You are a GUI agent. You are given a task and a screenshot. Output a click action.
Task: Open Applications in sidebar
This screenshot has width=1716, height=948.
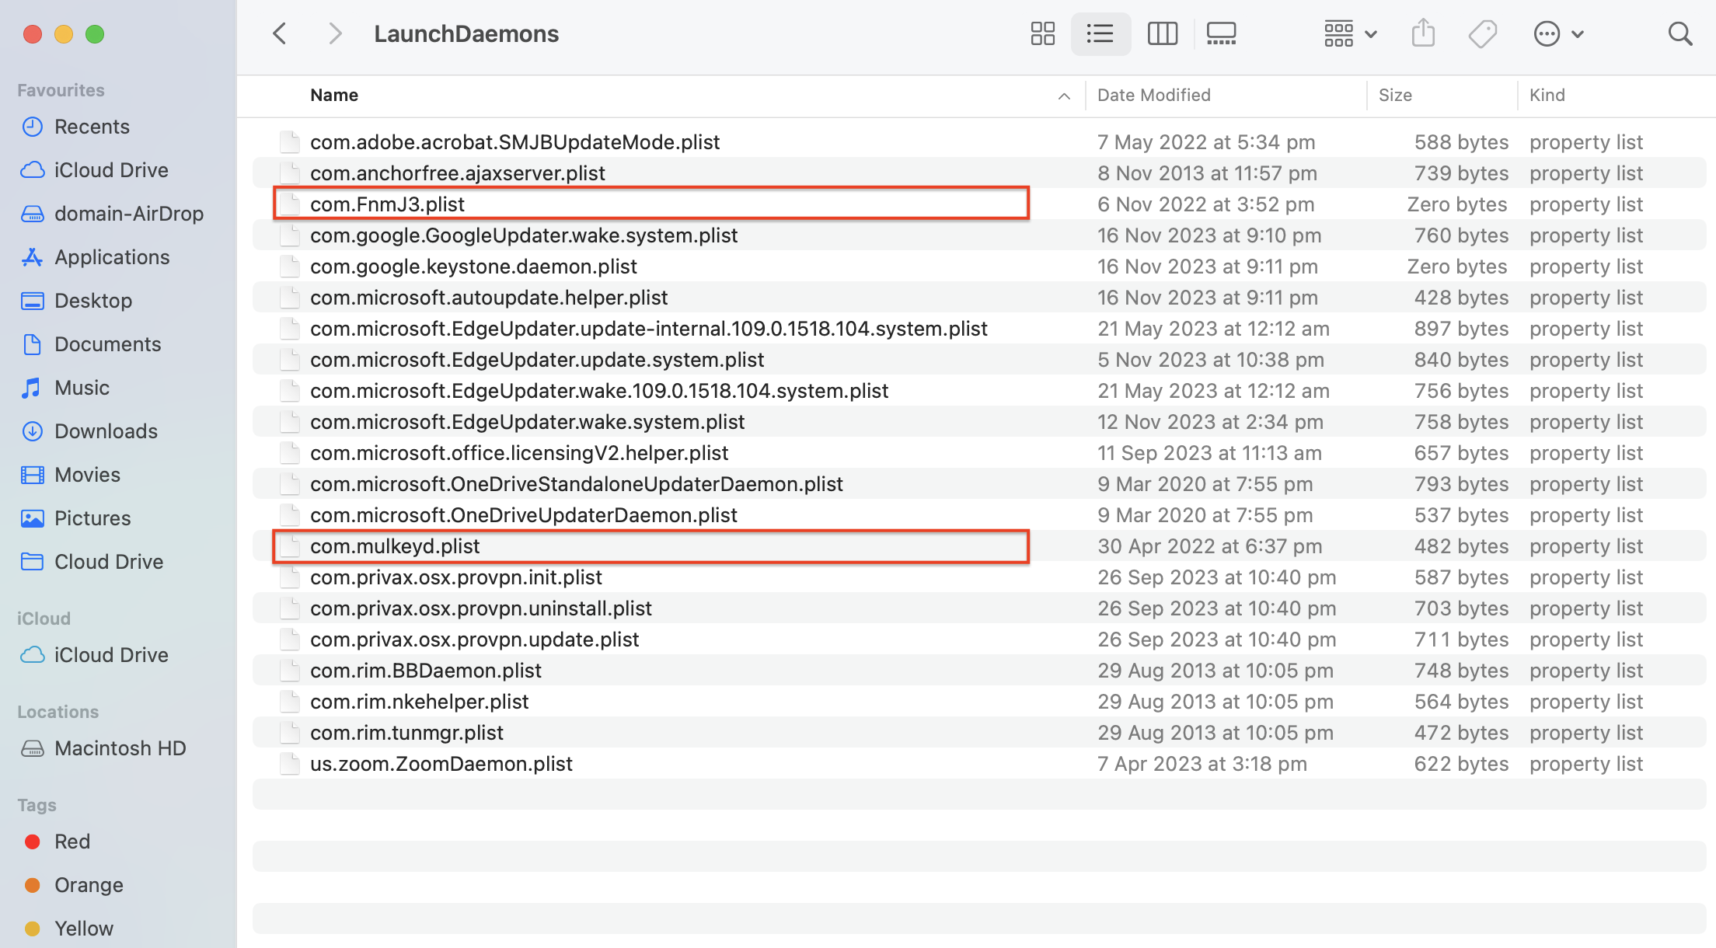click(x=111, y=257)
